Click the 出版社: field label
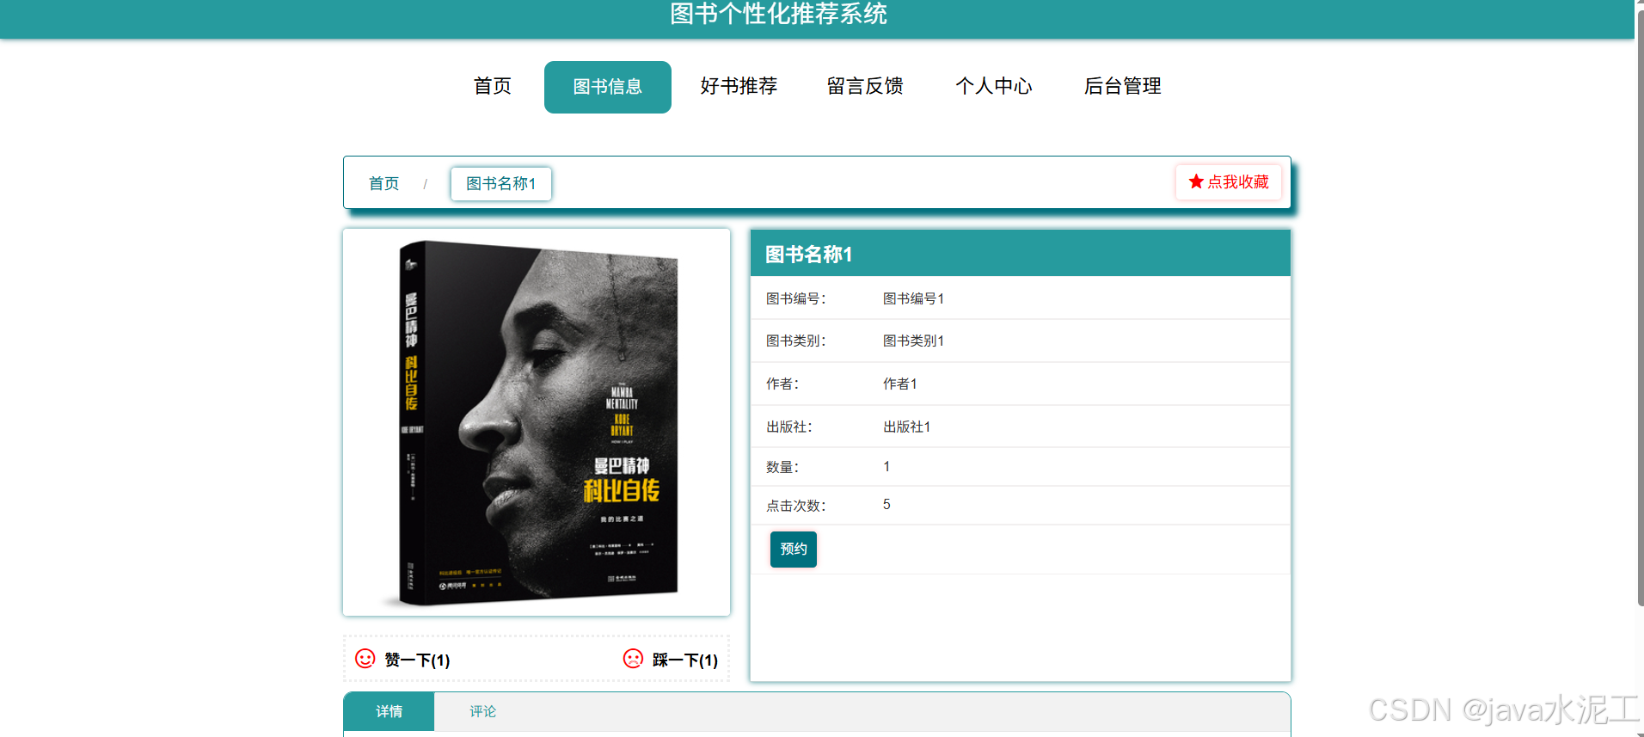This screenshot has height=737, width=1644. [789, 427]
